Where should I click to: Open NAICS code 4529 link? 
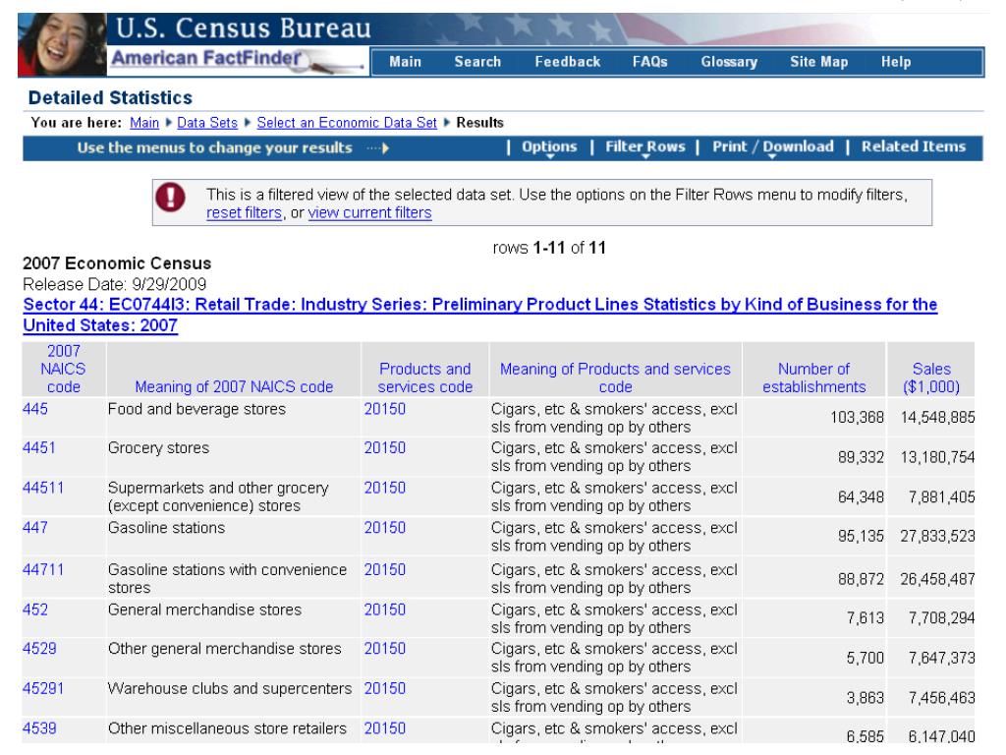(x=39, y=649)
